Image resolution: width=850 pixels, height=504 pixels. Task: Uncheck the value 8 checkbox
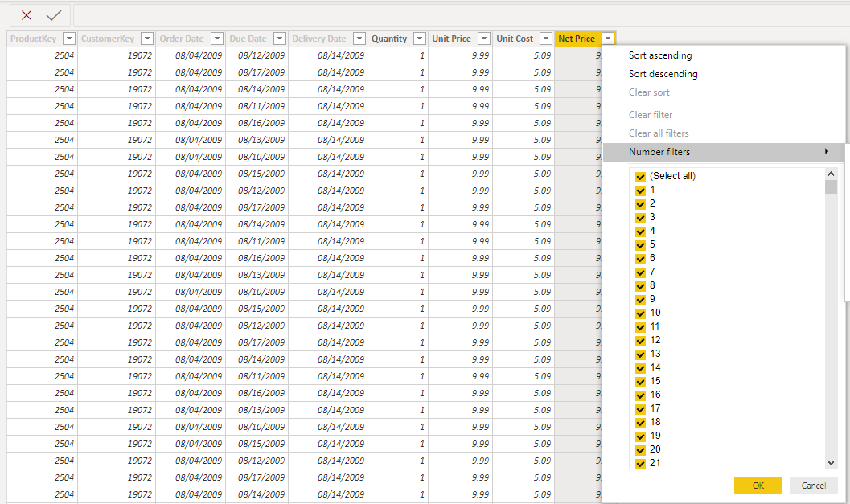tap(640, 285)
